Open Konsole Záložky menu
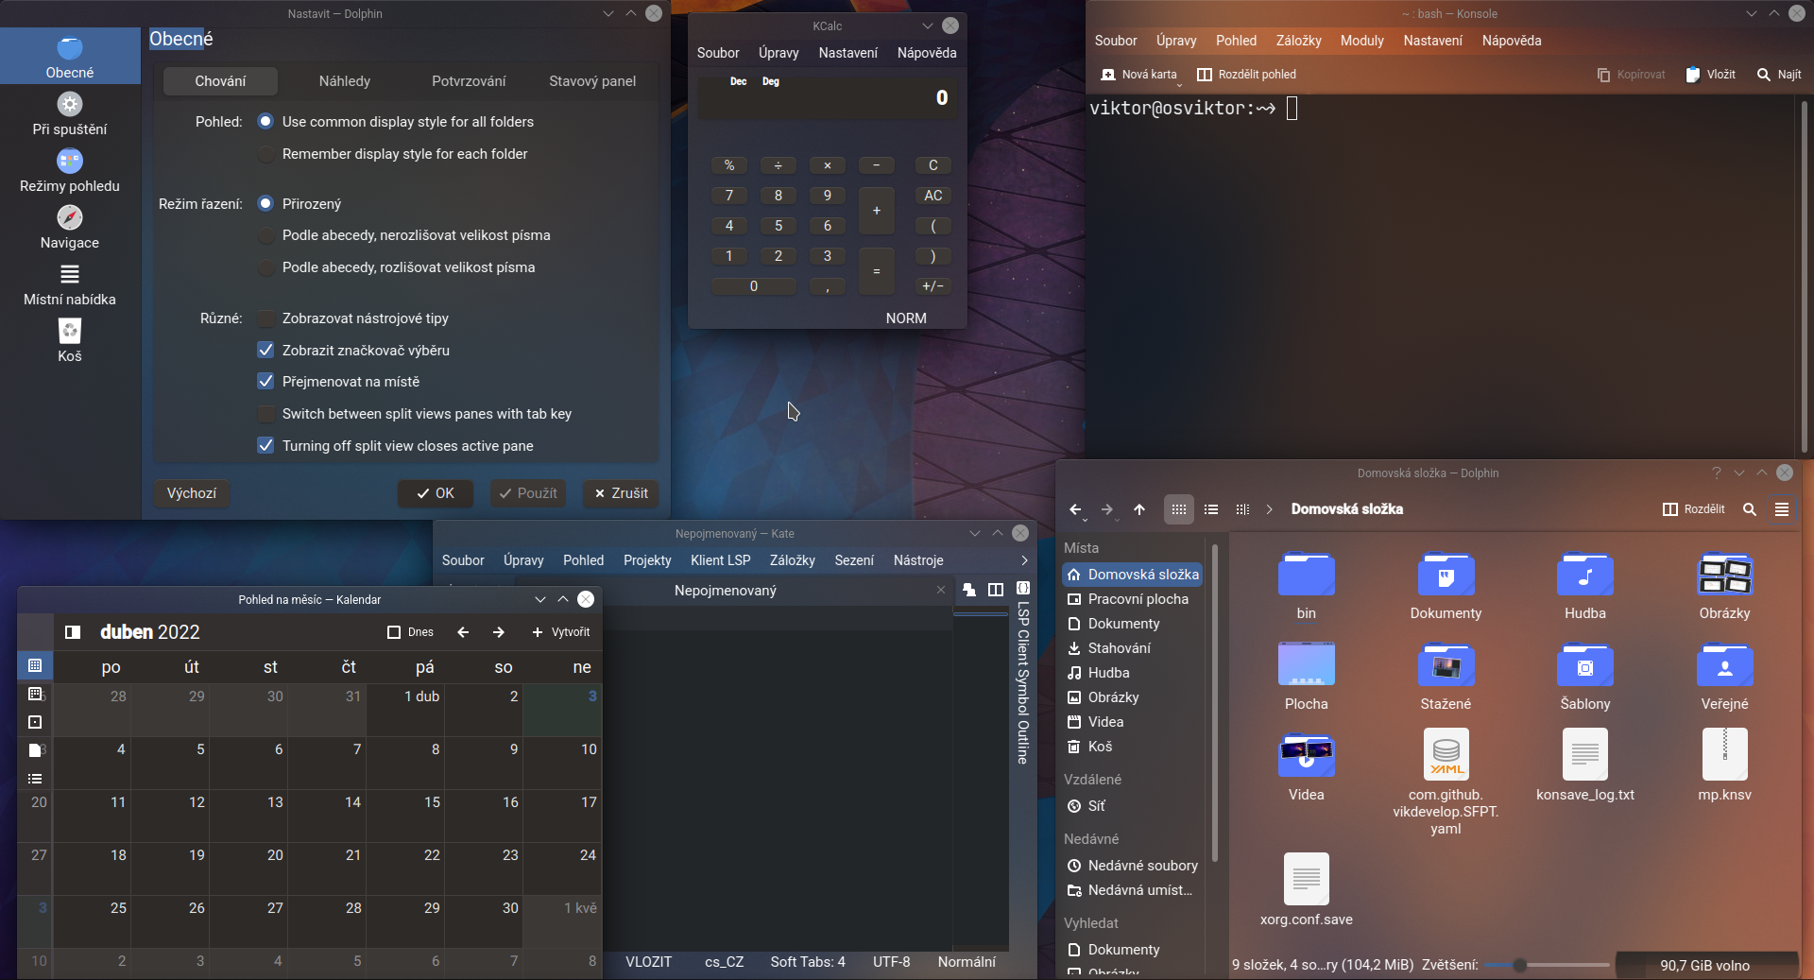Screen dimensions: 1814x980 point(1298,41)
